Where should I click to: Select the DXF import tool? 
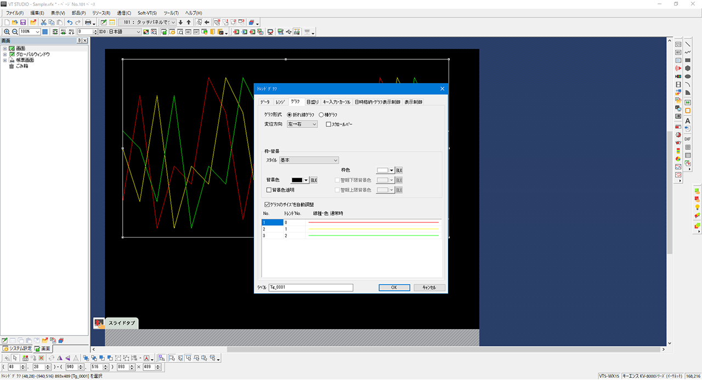687,139
